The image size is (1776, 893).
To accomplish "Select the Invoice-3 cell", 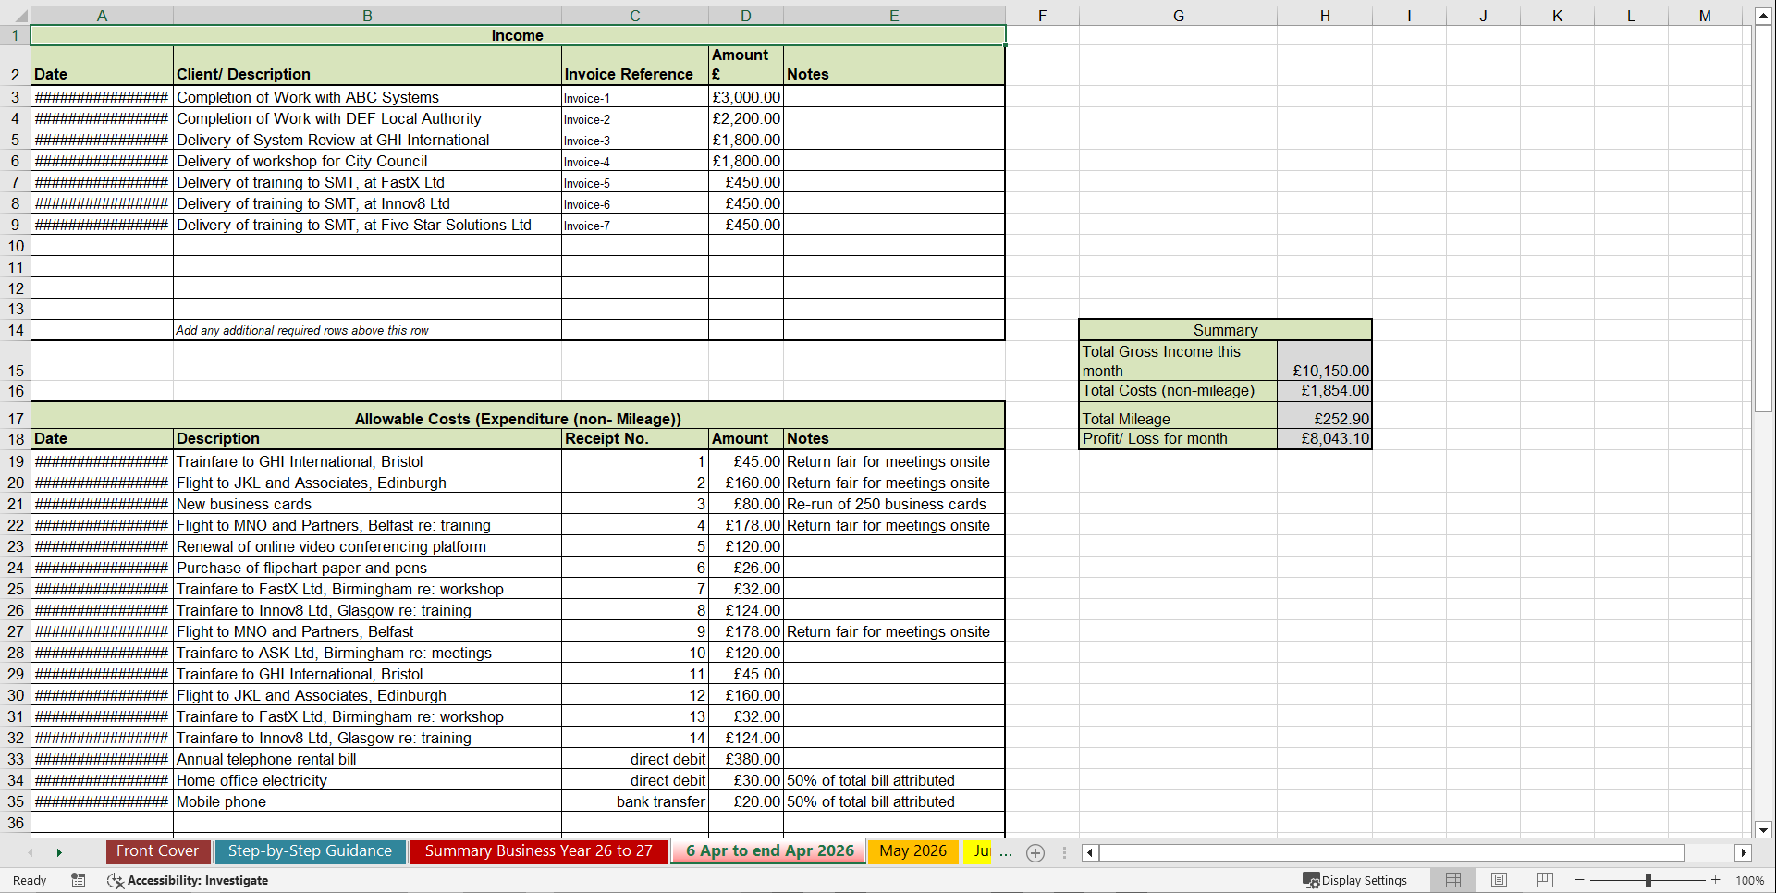I will tap(635, 140).
